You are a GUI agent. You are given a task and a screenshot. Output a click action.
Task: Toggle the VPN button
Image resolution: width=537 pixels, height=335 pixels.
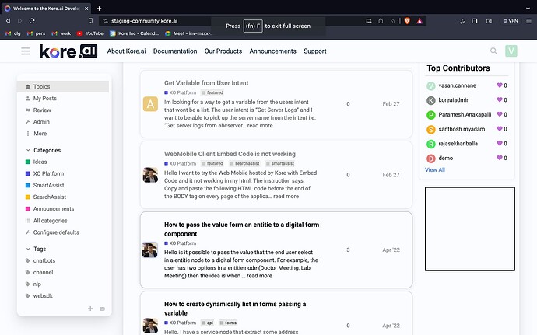pos(511,21)
